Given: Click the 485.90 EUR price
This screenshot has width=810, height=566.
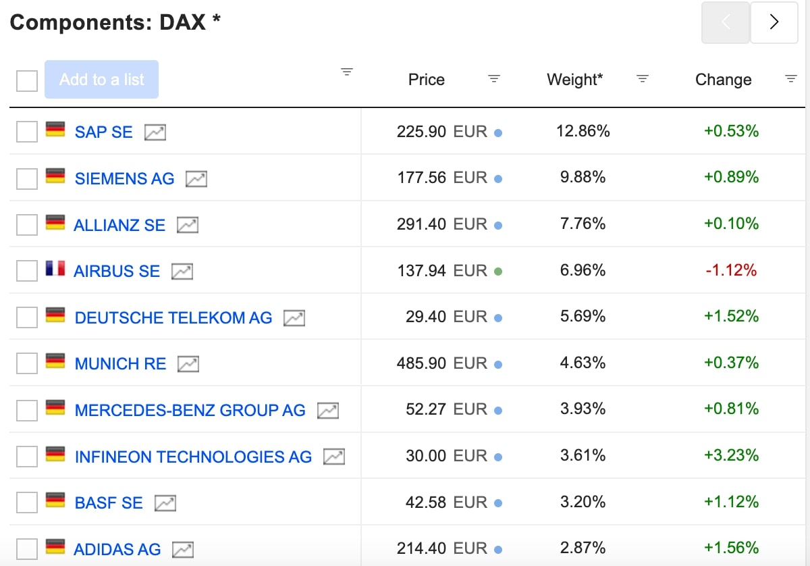Looking at the screenshot, I should 442,363.
